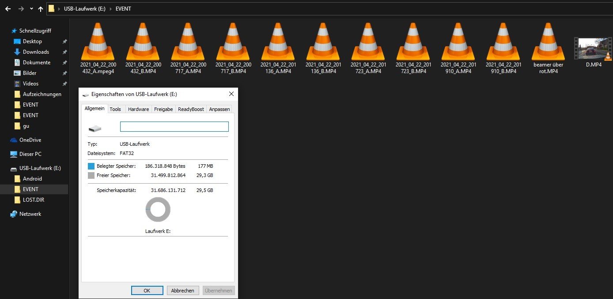Open Netzwerk in navigation pane
Screen dimensions: 613x299
coord(30,214)
